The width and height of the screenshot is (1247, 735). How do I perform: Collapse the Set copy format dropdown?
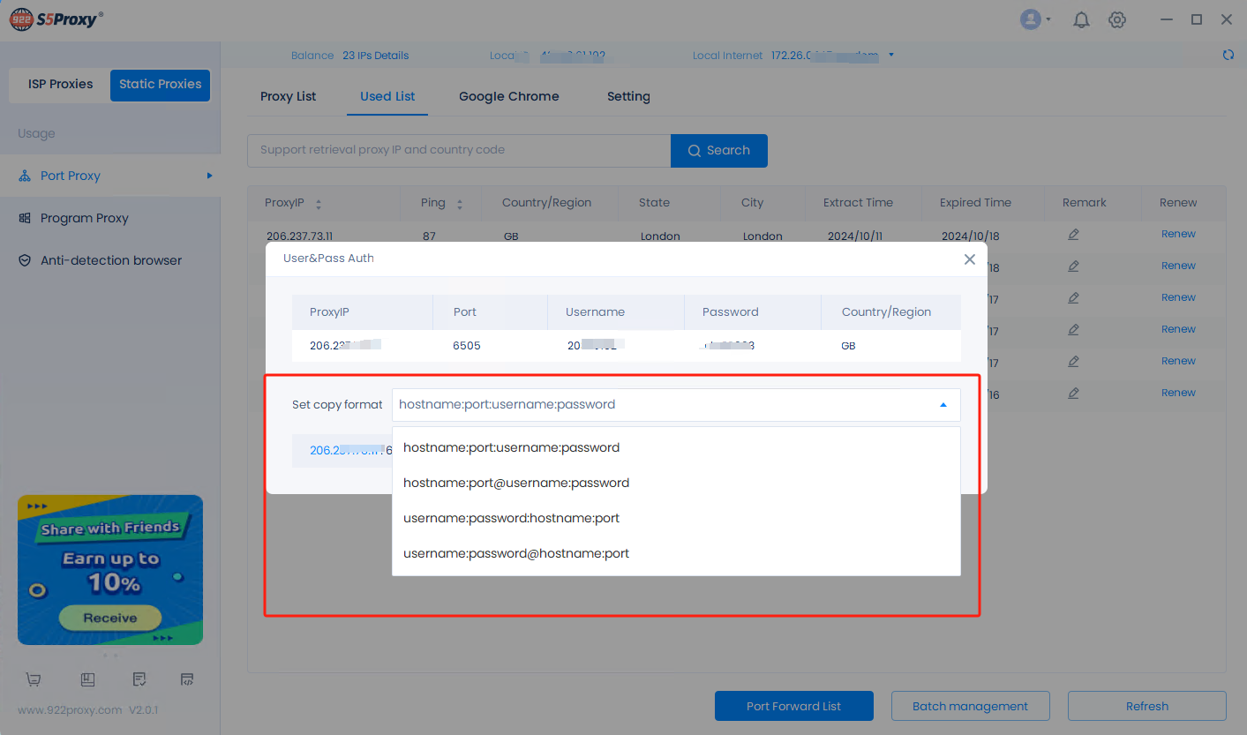click(943, 405)
